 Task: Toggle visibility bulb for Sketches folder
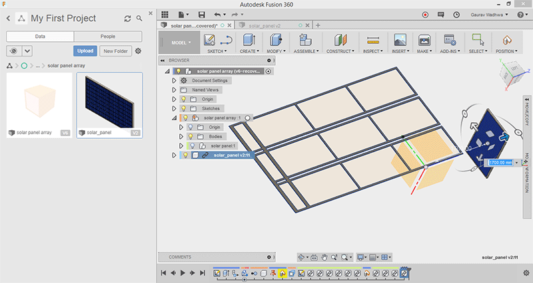tap(184, 108)
